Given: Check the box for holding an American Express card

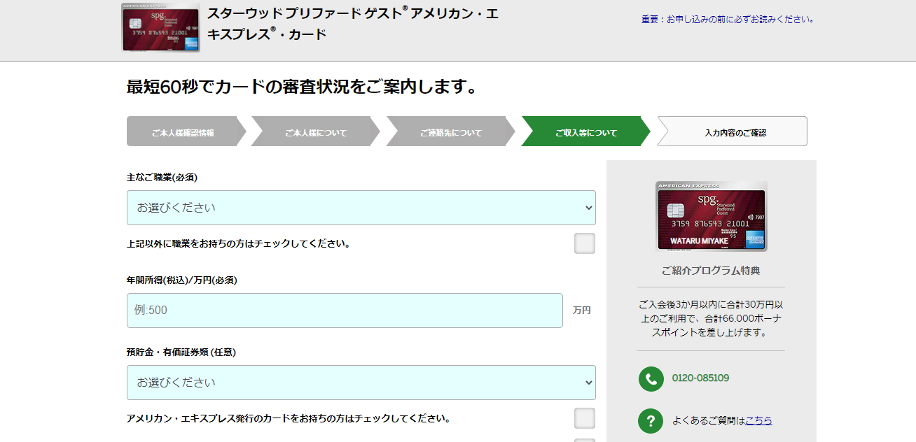Looking at the screenshot, I should (585, 418).
